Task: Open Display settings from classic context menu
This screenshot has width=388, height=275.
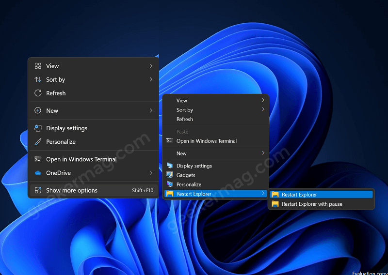Action: pos(215,166)
